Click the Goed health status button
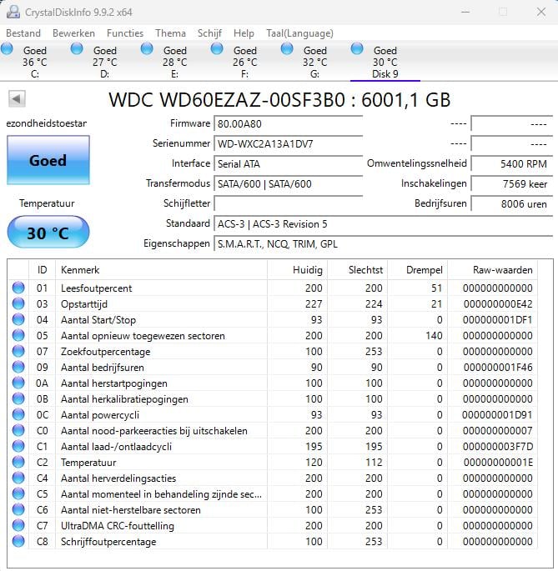 [48, 160]
